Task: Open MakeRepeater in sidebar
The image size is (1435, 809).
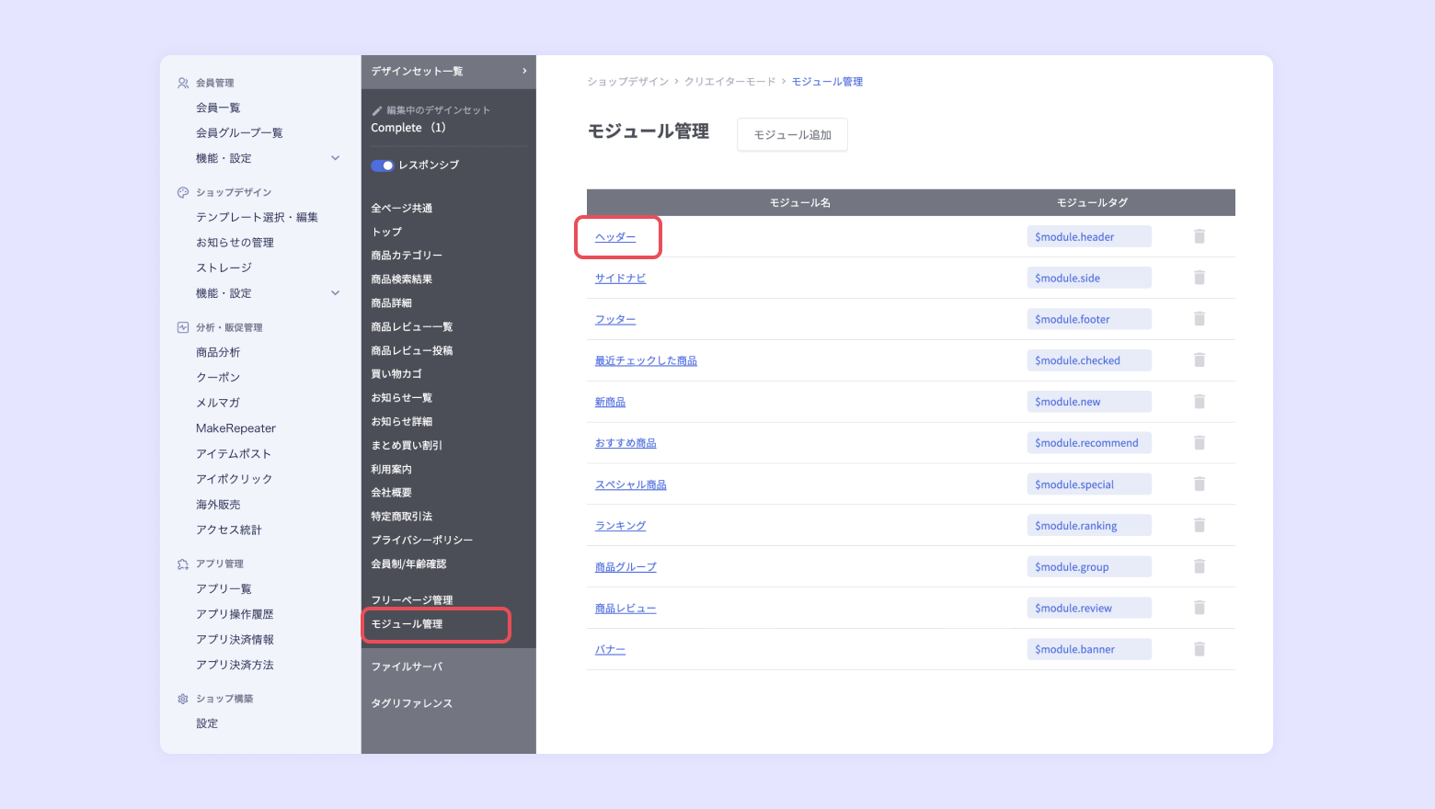Action: 235,428
